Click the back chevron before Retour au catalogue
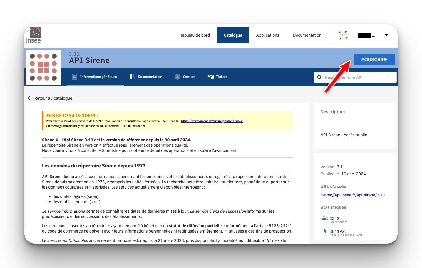 (x=29, y=98)
